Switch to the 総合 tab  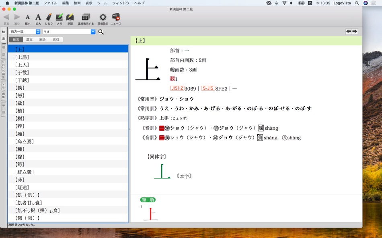[x=42, y=40]
